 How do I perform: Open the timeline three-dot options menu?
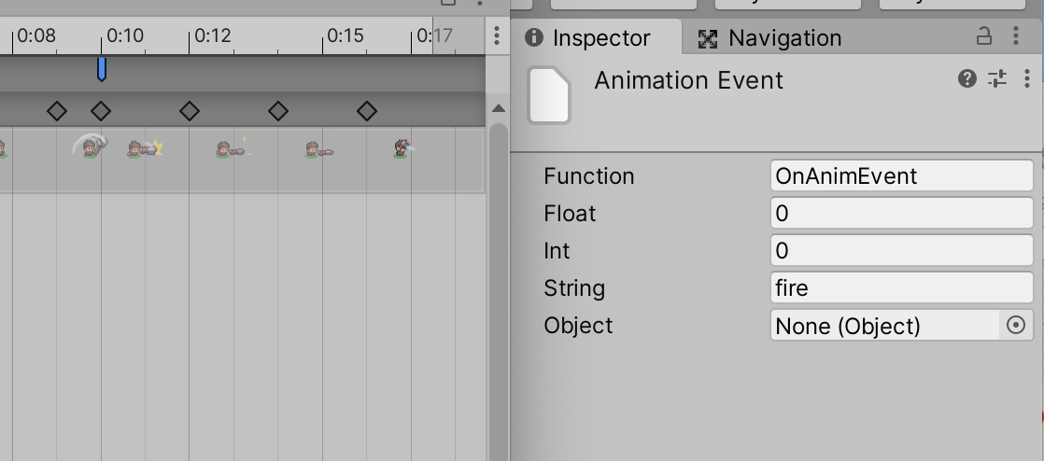click(x=497, y=35)
